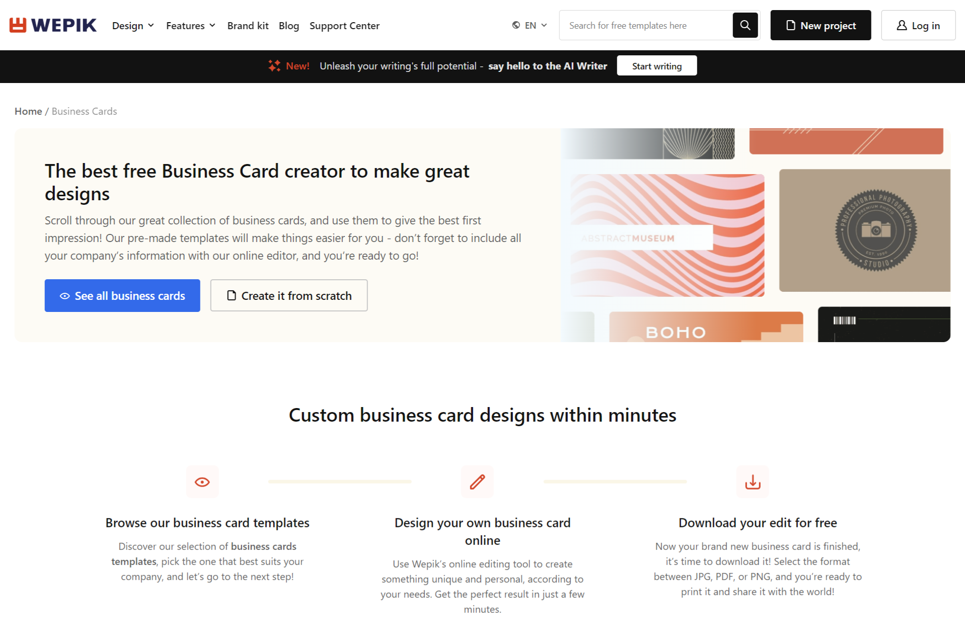Click the magnifying glass search icon
Viewport: 965px width, 642px height.
(x=745, y=25)
